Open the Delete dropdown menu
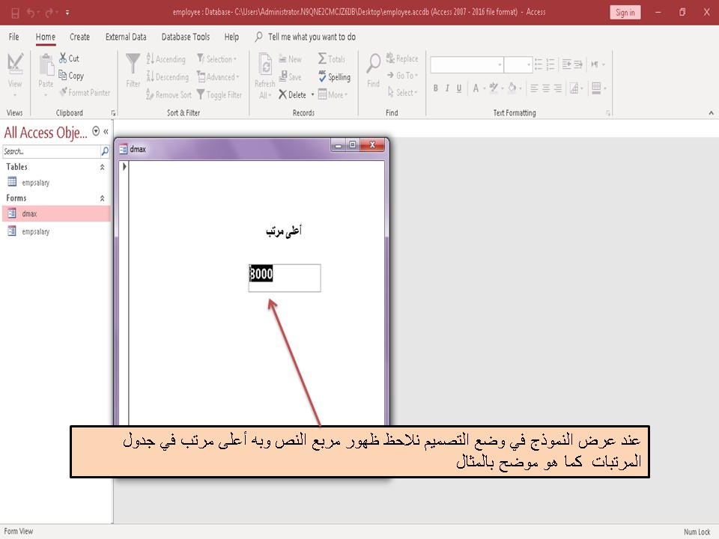The image size is (719, 539). coord(312,94)
